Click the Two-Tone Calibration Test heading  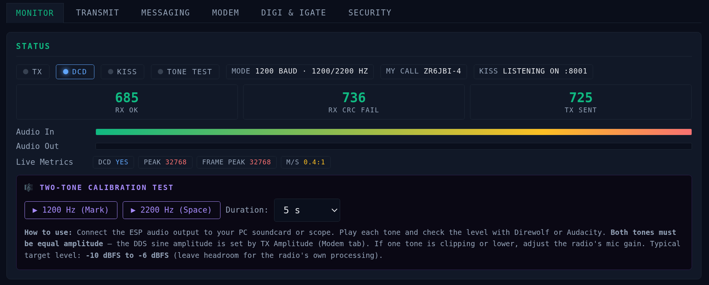pos(106,187)
